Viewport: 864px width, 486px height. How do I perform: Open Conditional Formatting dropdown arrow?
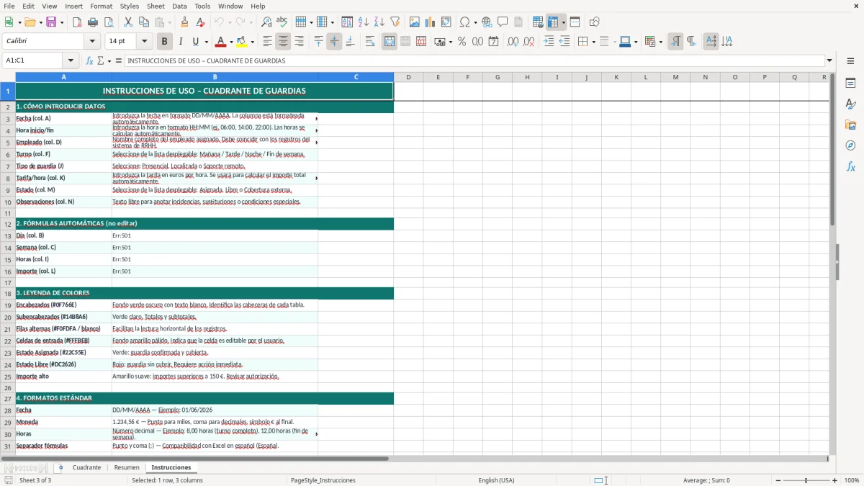660,42
